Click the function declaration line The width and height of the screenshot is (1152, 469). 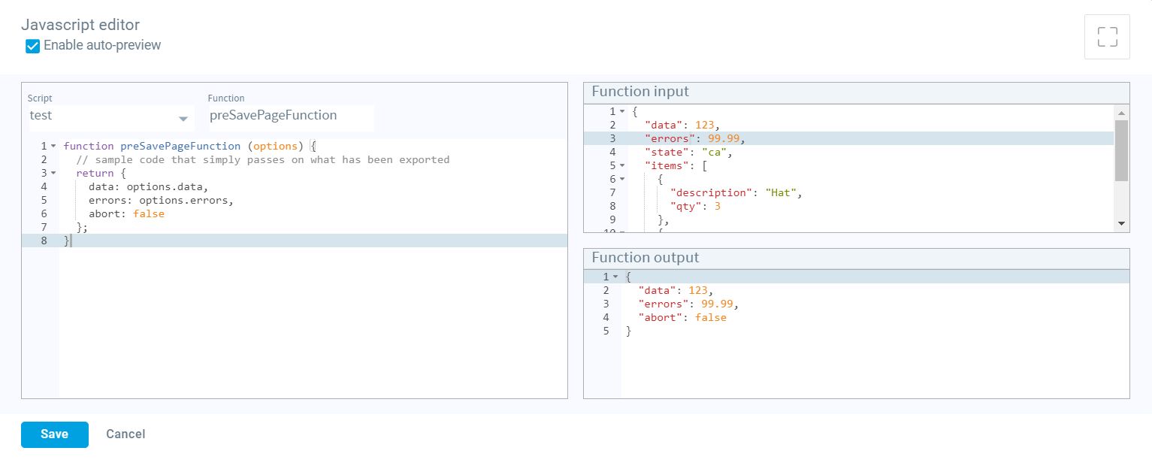(191, 146)
